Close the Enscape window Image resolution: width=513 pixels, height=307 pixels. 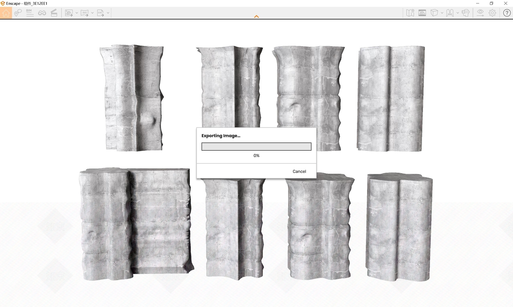506,3
